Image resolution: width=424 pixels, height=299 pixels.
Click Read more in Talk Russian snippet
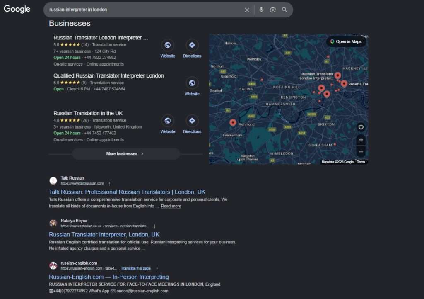click(171, 206)
